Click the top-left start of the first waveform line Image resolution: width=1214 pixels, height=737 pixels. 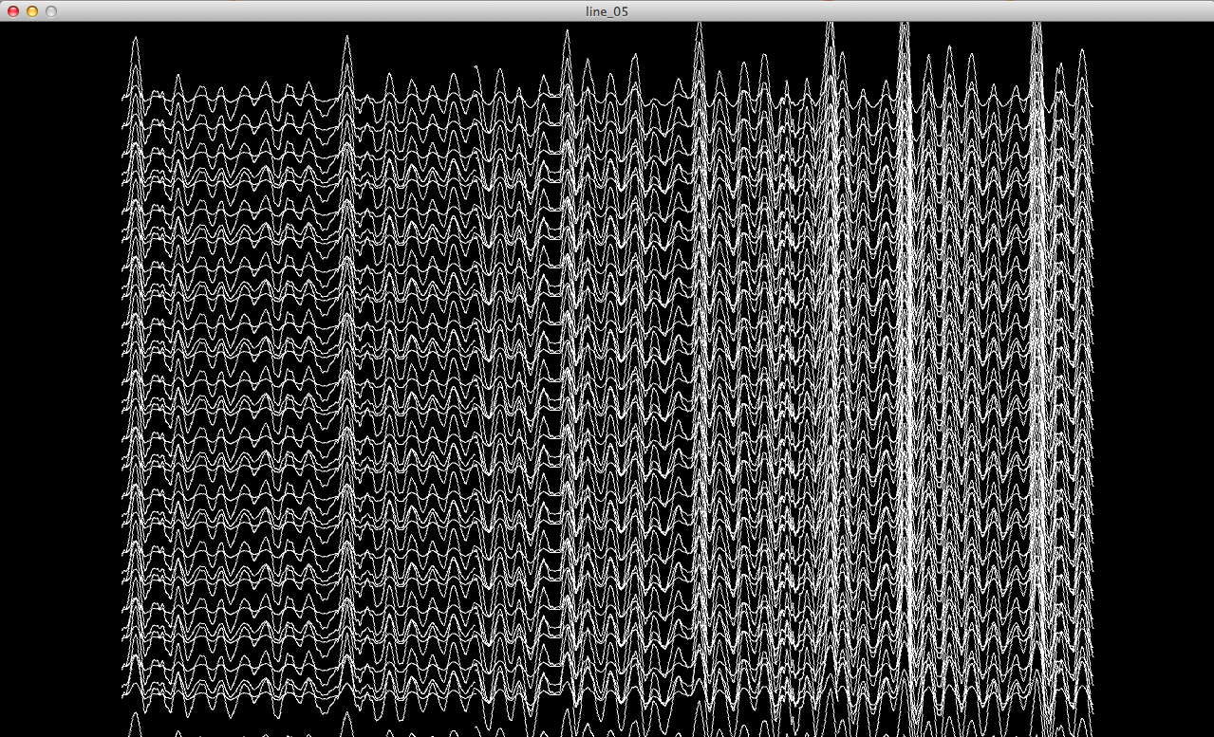[x=124, y=98]
